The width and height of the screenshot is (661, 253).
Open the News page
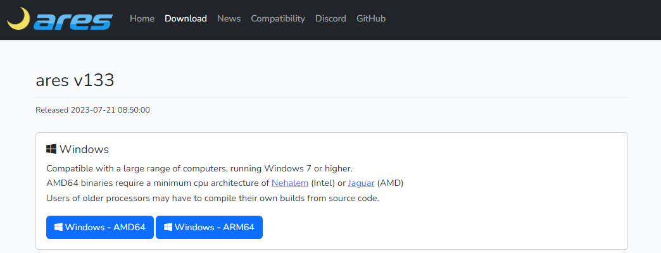(x=229, y=18)
